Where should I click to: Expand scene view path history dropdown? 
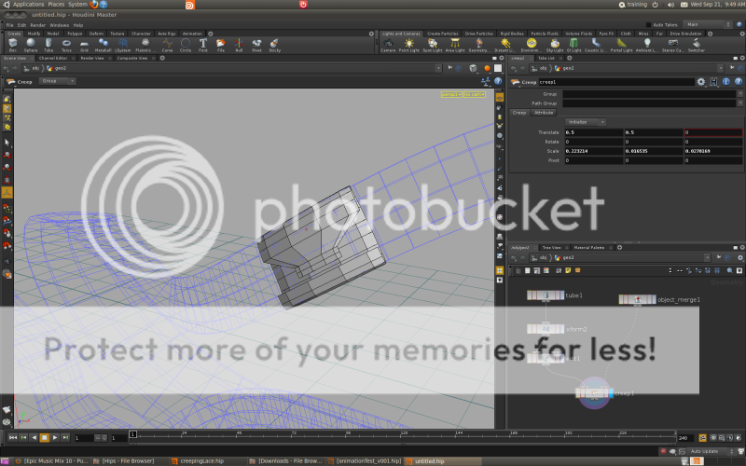click(438, 68)
